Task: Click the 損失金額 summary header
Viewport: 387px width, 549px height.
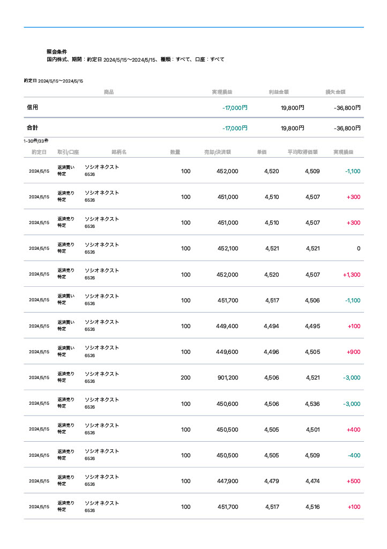Action: point(336,92)
